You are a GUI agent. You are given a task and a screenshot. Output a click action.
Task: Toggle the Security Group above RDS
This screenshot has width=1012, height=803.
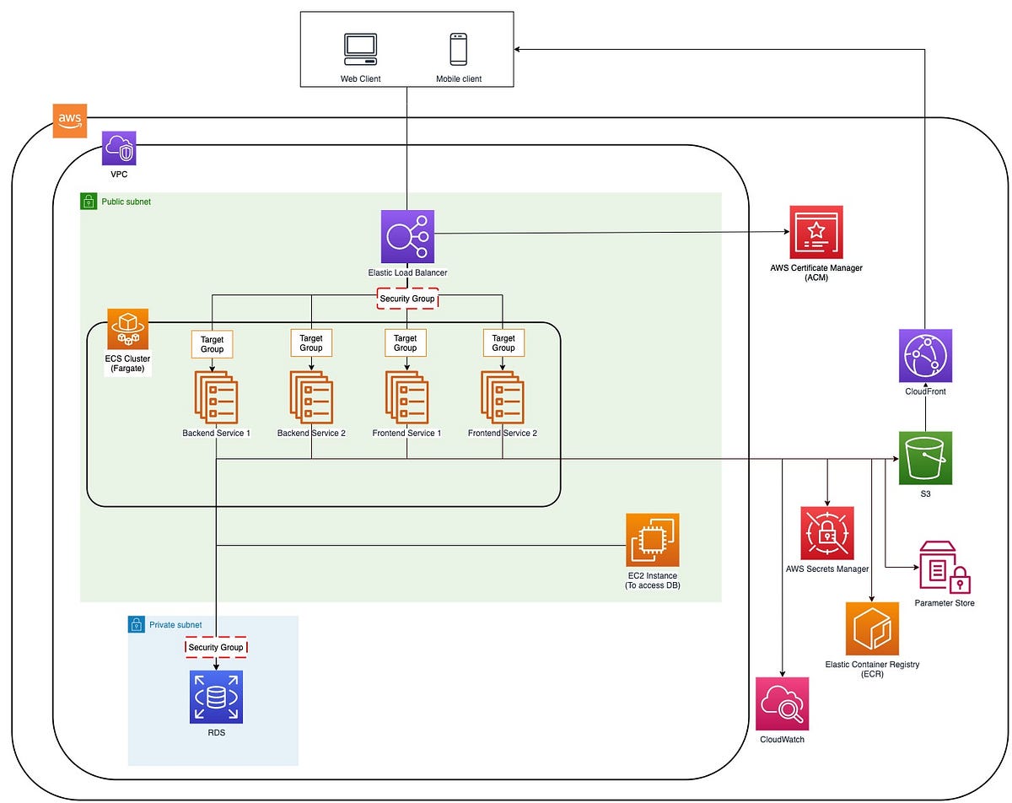tap(216, 647)
